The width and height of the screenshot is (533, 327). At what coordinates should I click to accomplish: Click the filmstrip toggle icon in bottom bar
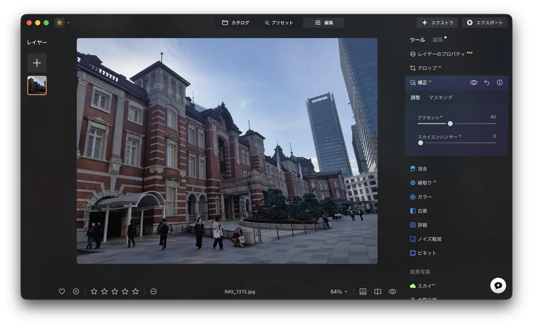pos(363,291)
